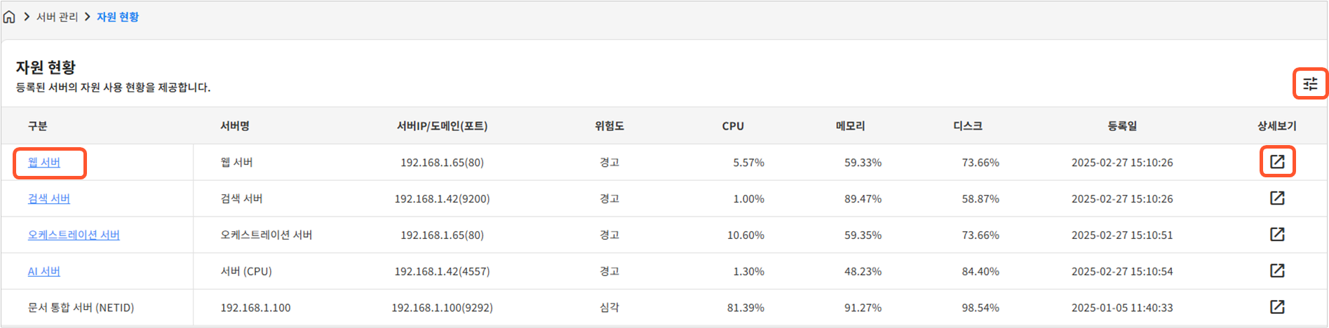Click the home icon in breadcrumb
1329x328 pixels.
(x=9, y=17)
